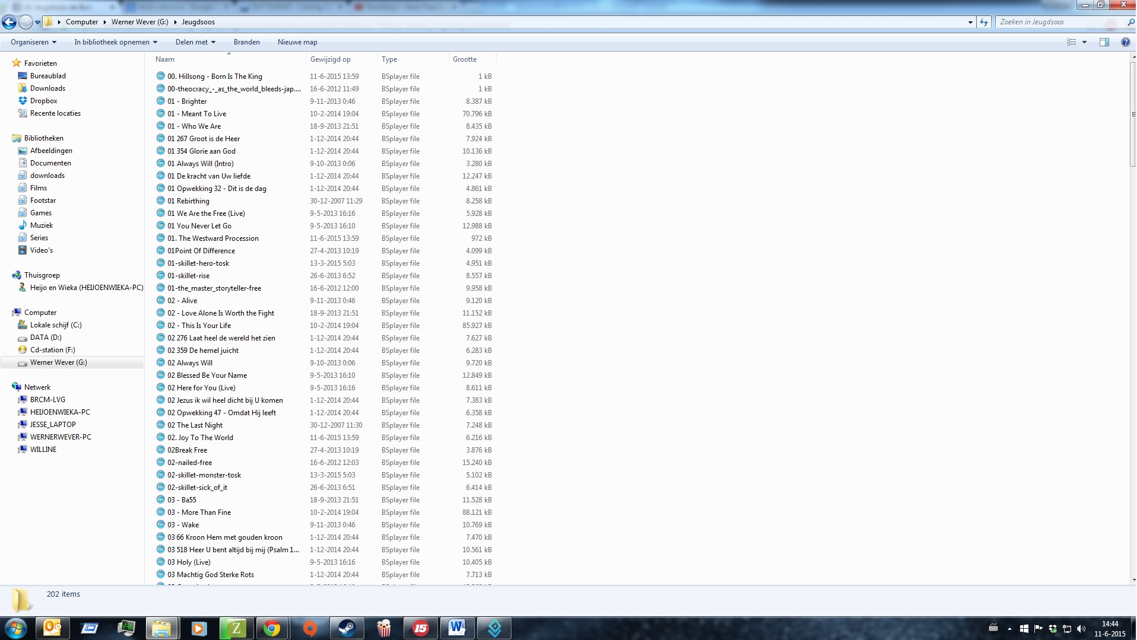The width and height of the screenshot is (1137, 640).
Task: Open Heijo en Wieka homegroup user
Action: 87,288
